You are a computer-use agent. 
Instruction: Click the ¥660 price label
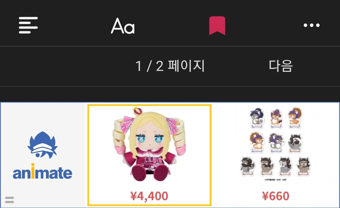click(275, 196)
